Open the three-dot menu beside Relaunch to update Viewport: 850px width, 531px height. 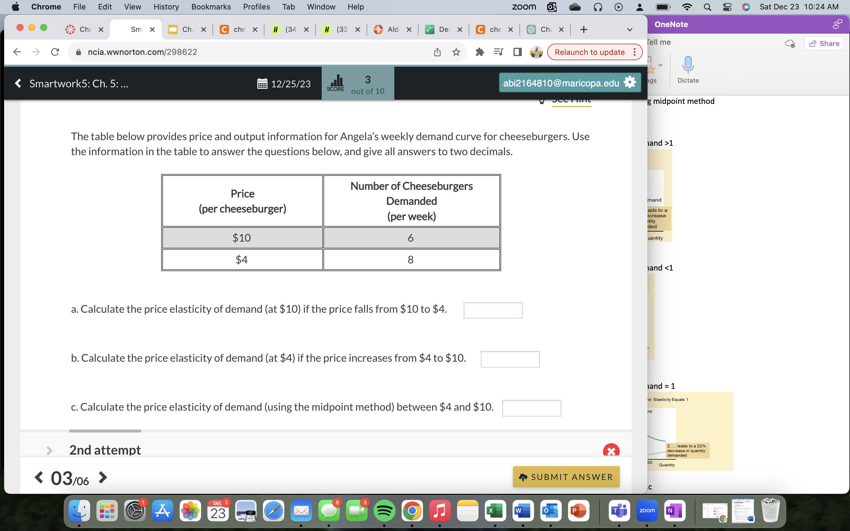(634, 52)
